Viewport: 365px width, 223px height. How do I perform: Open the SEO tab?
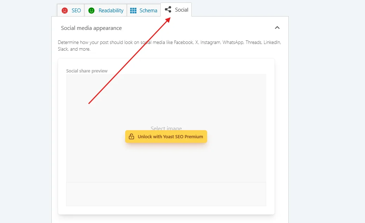[x=71, y=11]
